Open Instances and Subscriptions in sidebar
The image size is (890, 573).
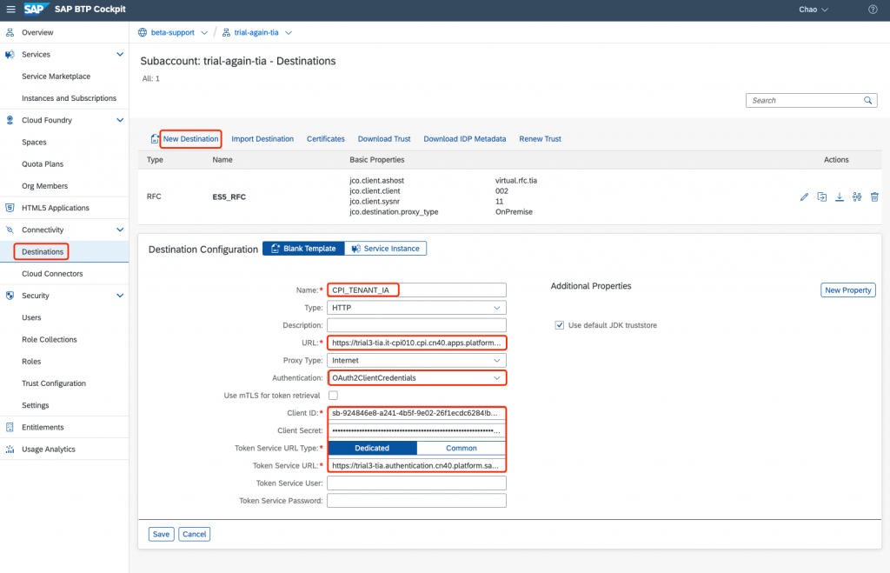click(x=70, y=98)
